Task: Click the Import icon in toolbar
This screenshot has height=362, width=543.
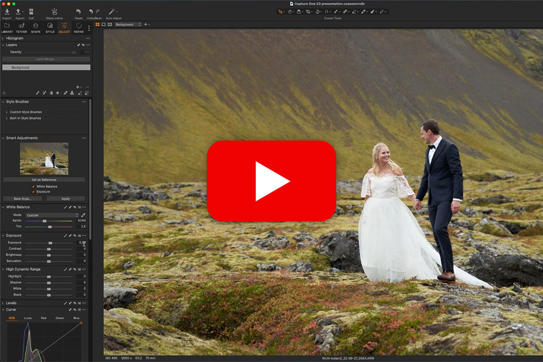Action: pos(7,11)
